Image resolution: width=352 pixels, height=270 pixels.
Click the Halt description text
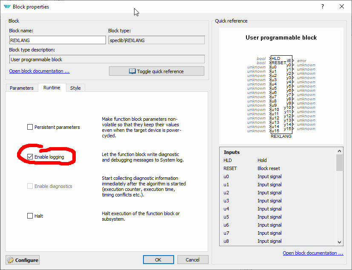click(141, 216)
